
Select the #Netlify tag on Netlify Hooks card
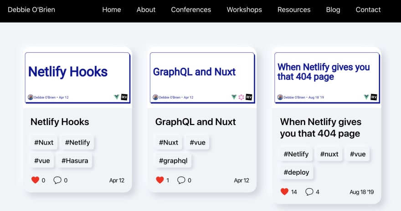click(77, 142)
